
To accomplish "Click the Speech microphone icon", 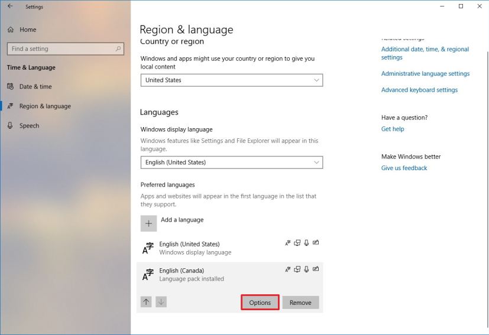I will (x=10, y=125).
